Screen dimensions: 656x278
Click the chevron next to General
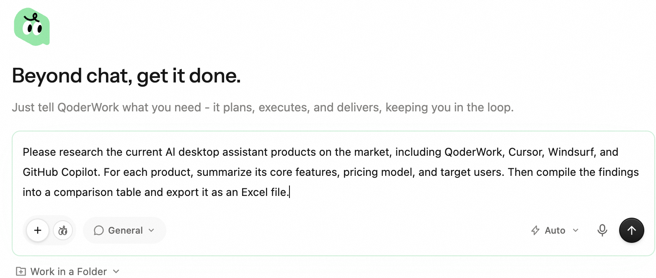pyautogui.click(x=151, y=230)
